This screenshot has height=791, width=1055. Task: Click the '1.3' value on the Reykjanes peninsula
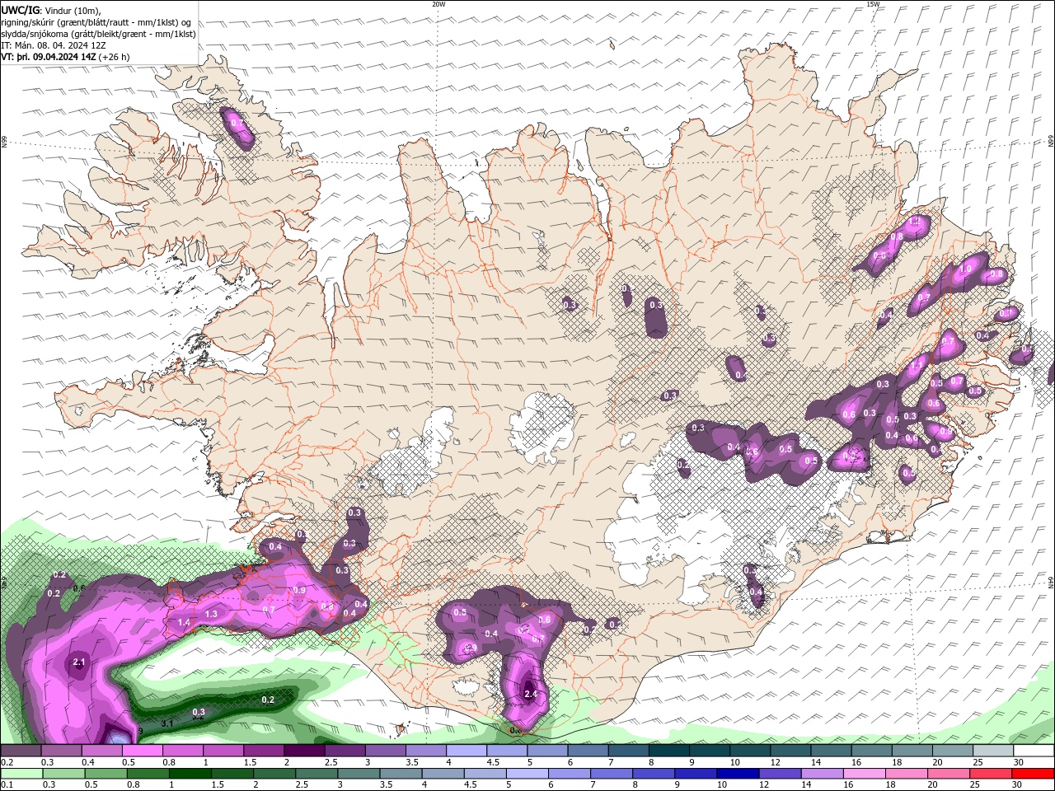tap(211, 614)
